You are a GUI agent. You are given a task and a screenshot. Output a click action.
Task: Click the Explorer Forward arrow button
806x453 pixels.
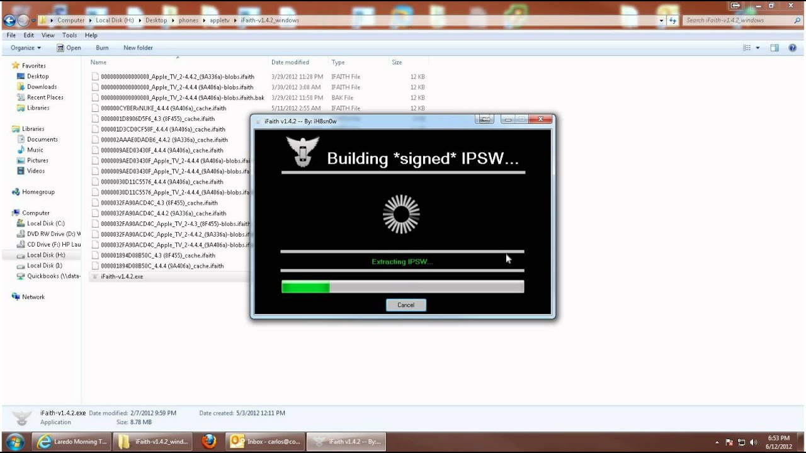point(24,20)
